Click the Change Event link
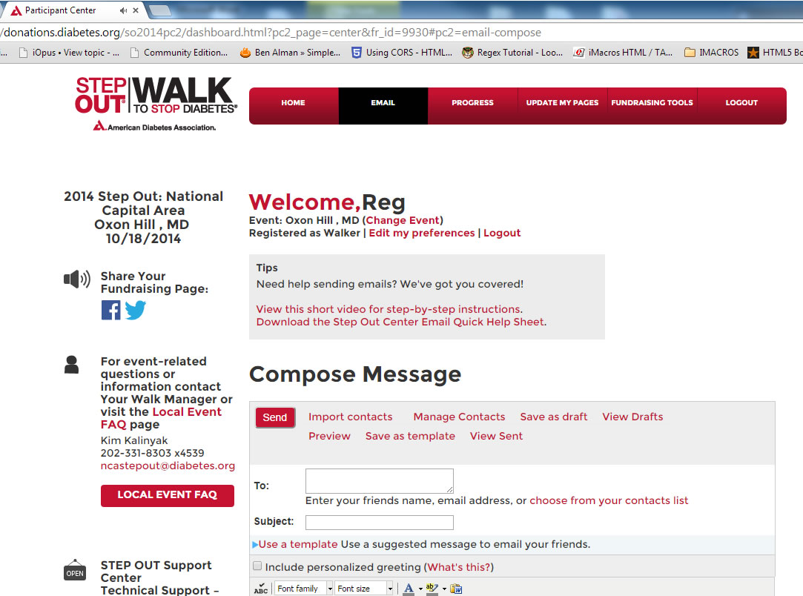The image size is (803, 596). 403,220
